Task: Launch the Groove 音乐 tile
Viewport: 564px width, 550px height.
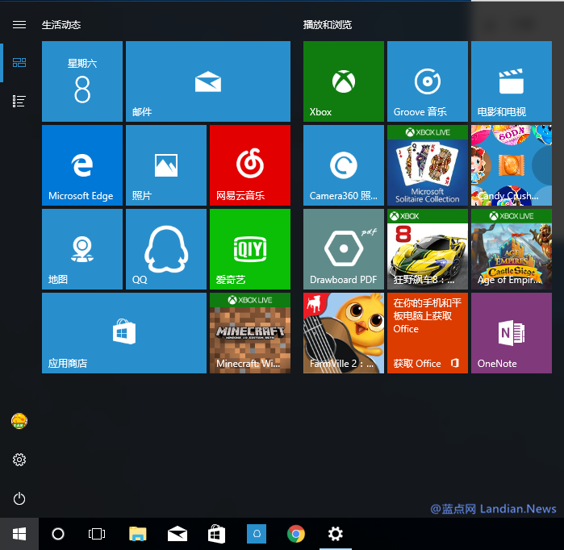Action: (428, 81)
